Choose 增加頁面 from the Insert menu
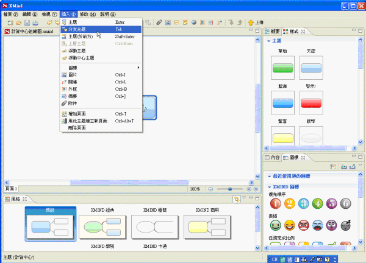 coord(101,114)
